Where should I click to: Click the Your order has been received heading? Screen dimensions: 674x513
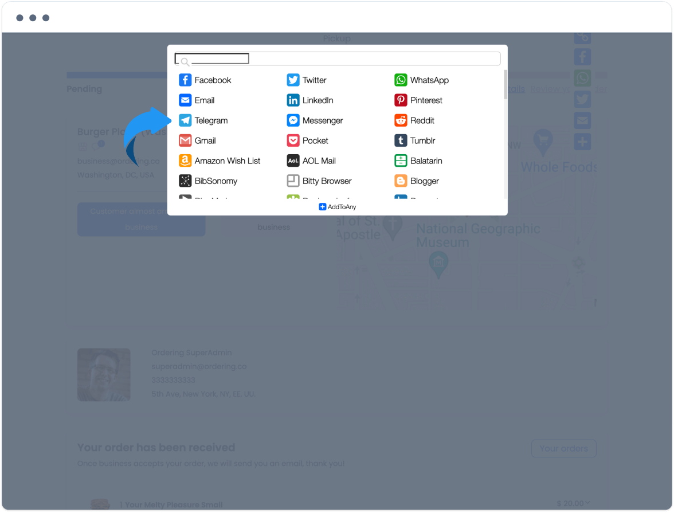point(156,448)
